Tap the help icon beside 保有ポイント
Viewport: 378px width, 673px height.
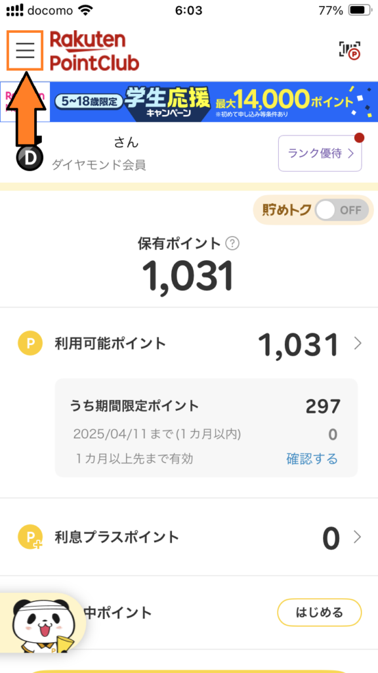click(x=232, y=244)
